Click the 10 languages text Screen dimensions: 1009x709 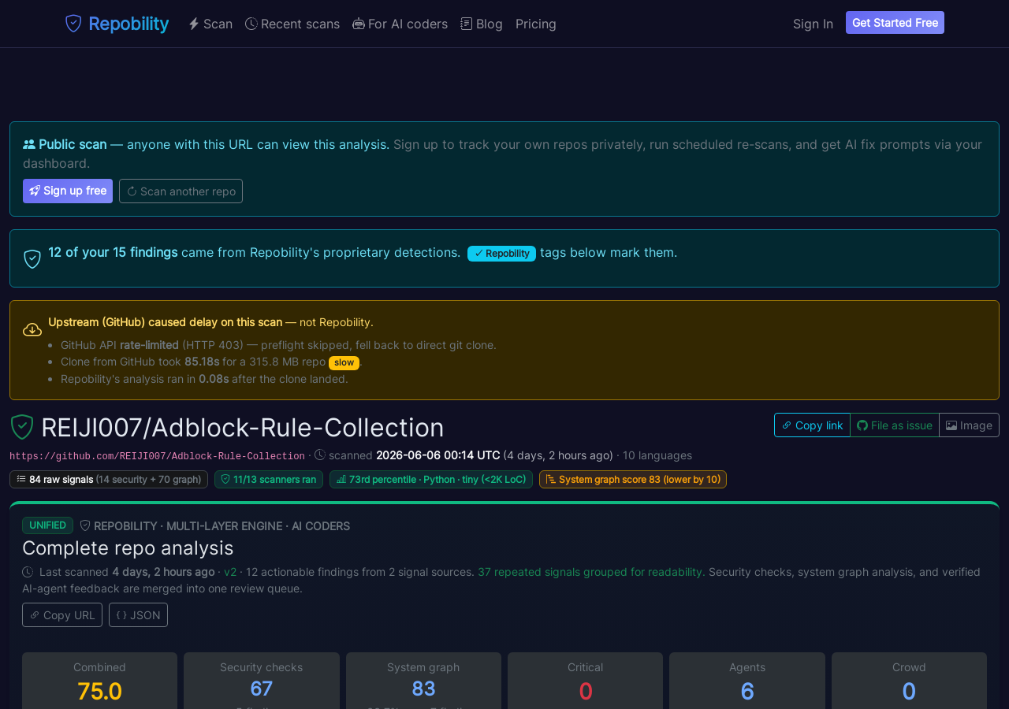(657, 455)
